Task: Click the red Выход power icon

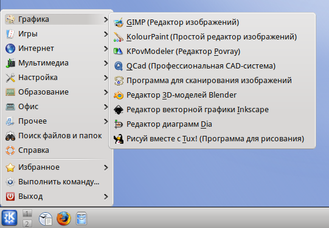Action: coord(10,196)
